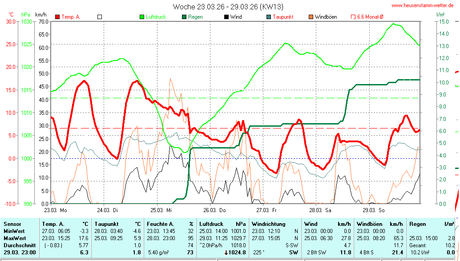Viewport: 460px width, 261px height.
Task: Select the 25.03. Mi date label
Action: tap(161, 210)
